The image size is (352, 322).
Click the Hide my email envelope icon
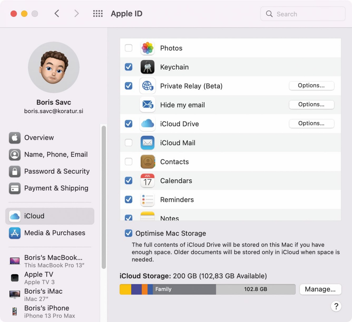[x=148, y=105]
